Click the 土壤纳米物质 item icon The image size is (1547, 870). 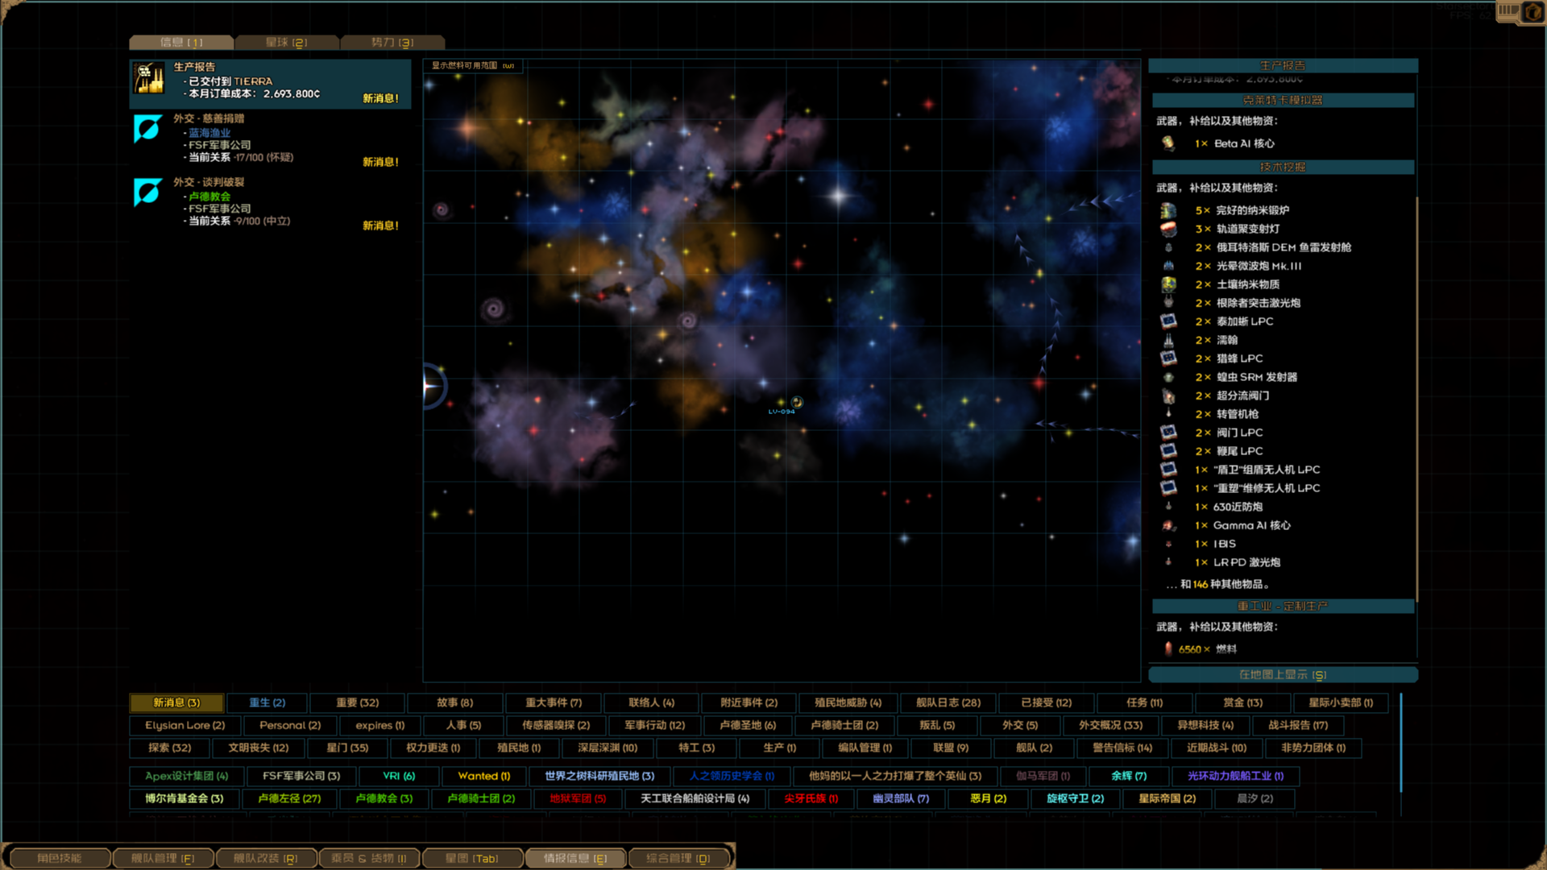(1168, 284)
